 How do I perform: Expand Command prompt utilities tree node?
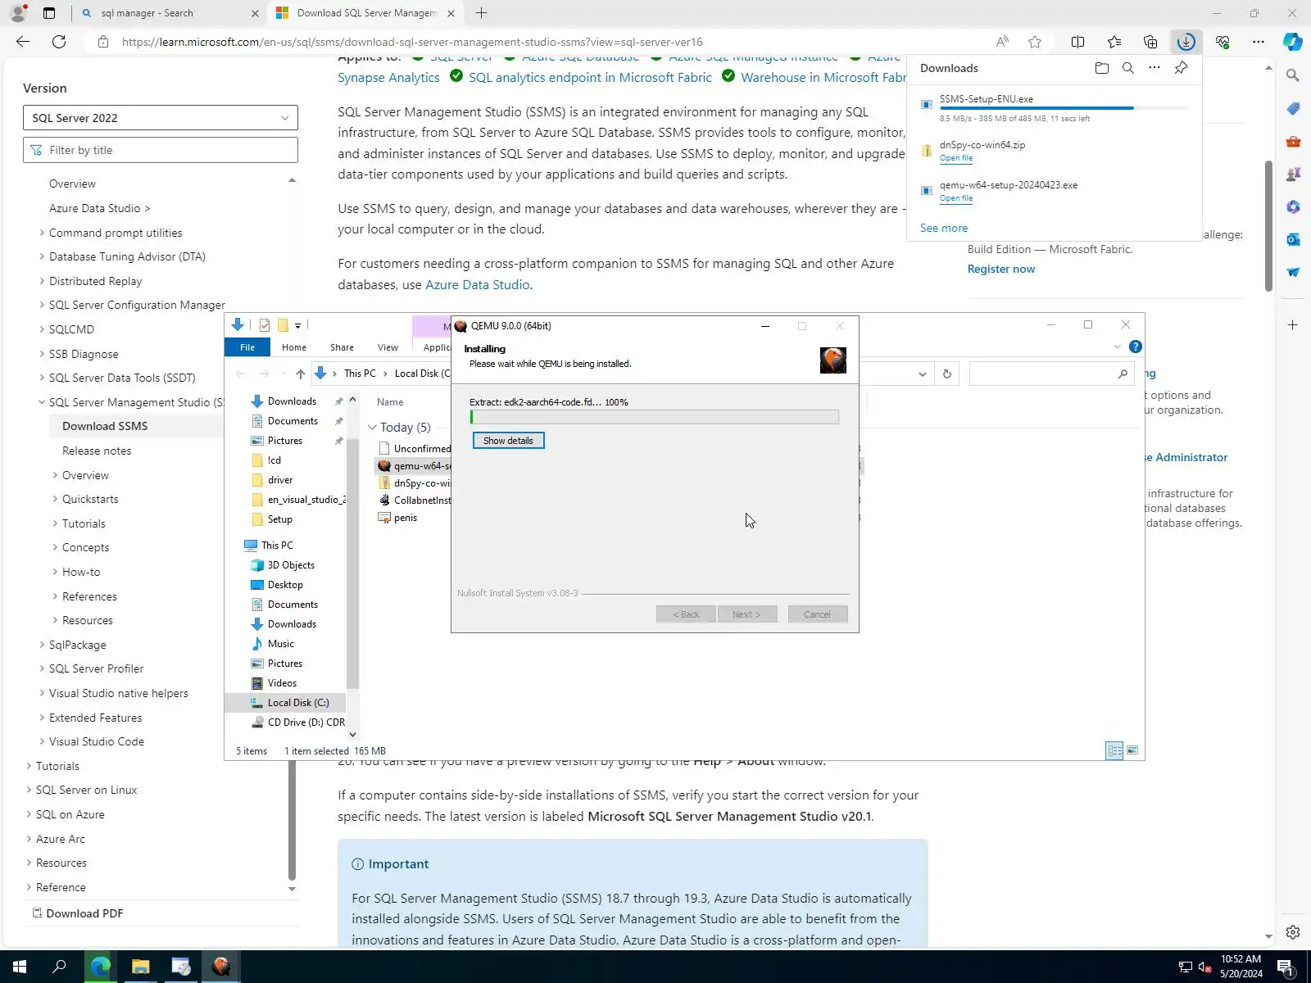click(42, 233)
